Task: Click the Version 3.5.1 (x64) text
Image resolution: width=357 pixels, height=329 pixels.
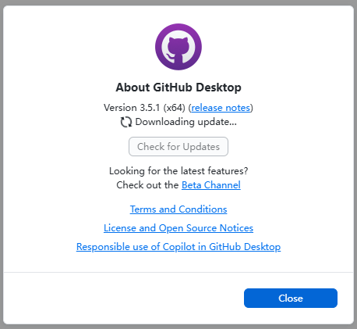Action: point(144,108)
